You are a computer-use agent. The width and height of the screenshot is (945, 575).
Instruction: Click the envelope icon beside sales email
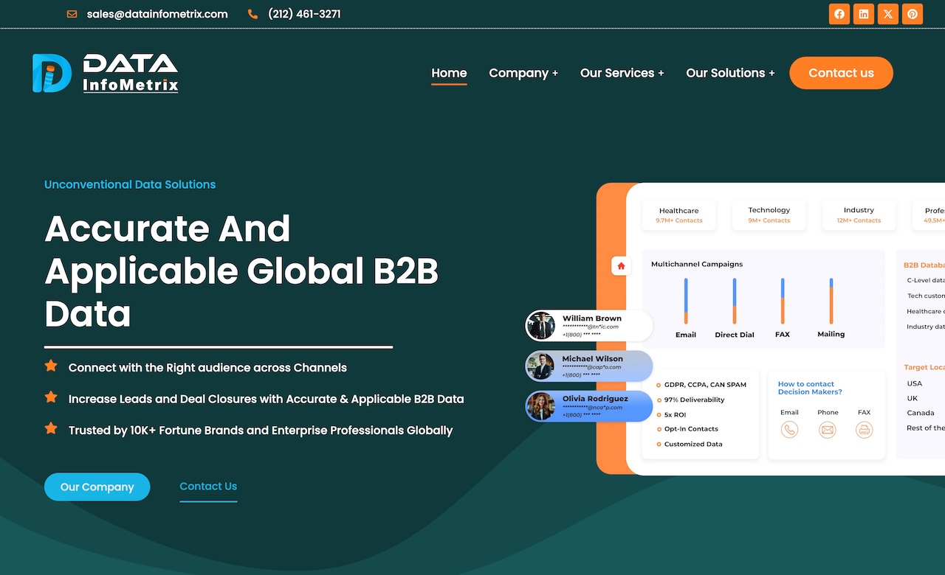pos(72,14)
